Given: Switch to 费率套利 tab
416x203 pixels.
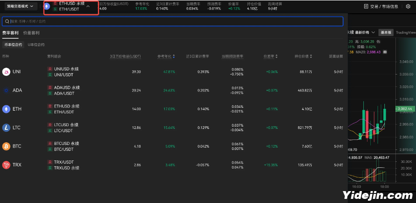Looking at the screenshot, I should pos(11,33).
